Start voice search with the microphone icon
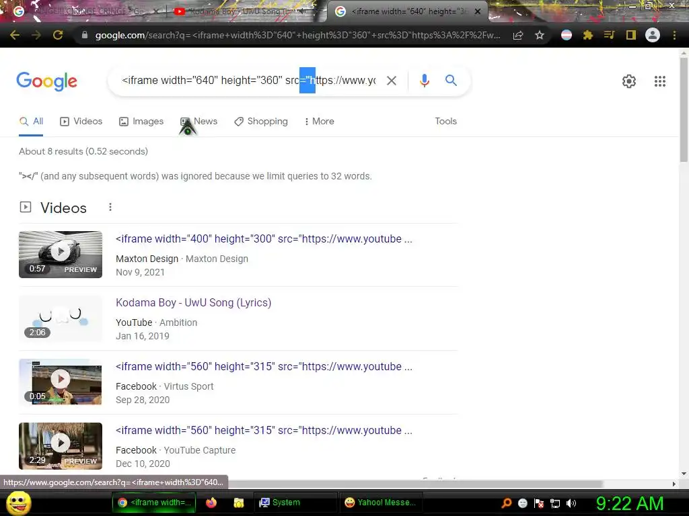 [424, 81]
